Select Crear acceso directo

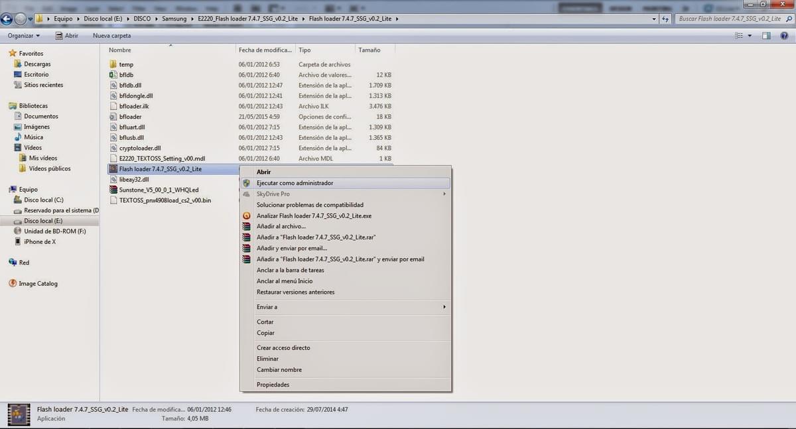(283, 347)
